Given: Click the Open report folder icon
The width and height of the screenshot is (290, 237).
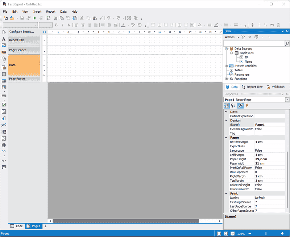Looking at the screenshot, I should pos(12,18).
